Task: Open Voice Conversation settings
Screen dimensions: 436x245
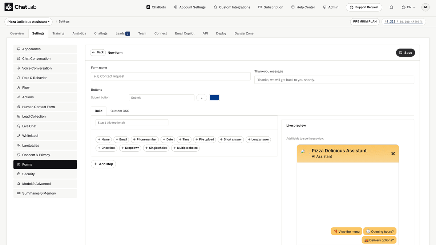Action: click(x=45, y=68)
